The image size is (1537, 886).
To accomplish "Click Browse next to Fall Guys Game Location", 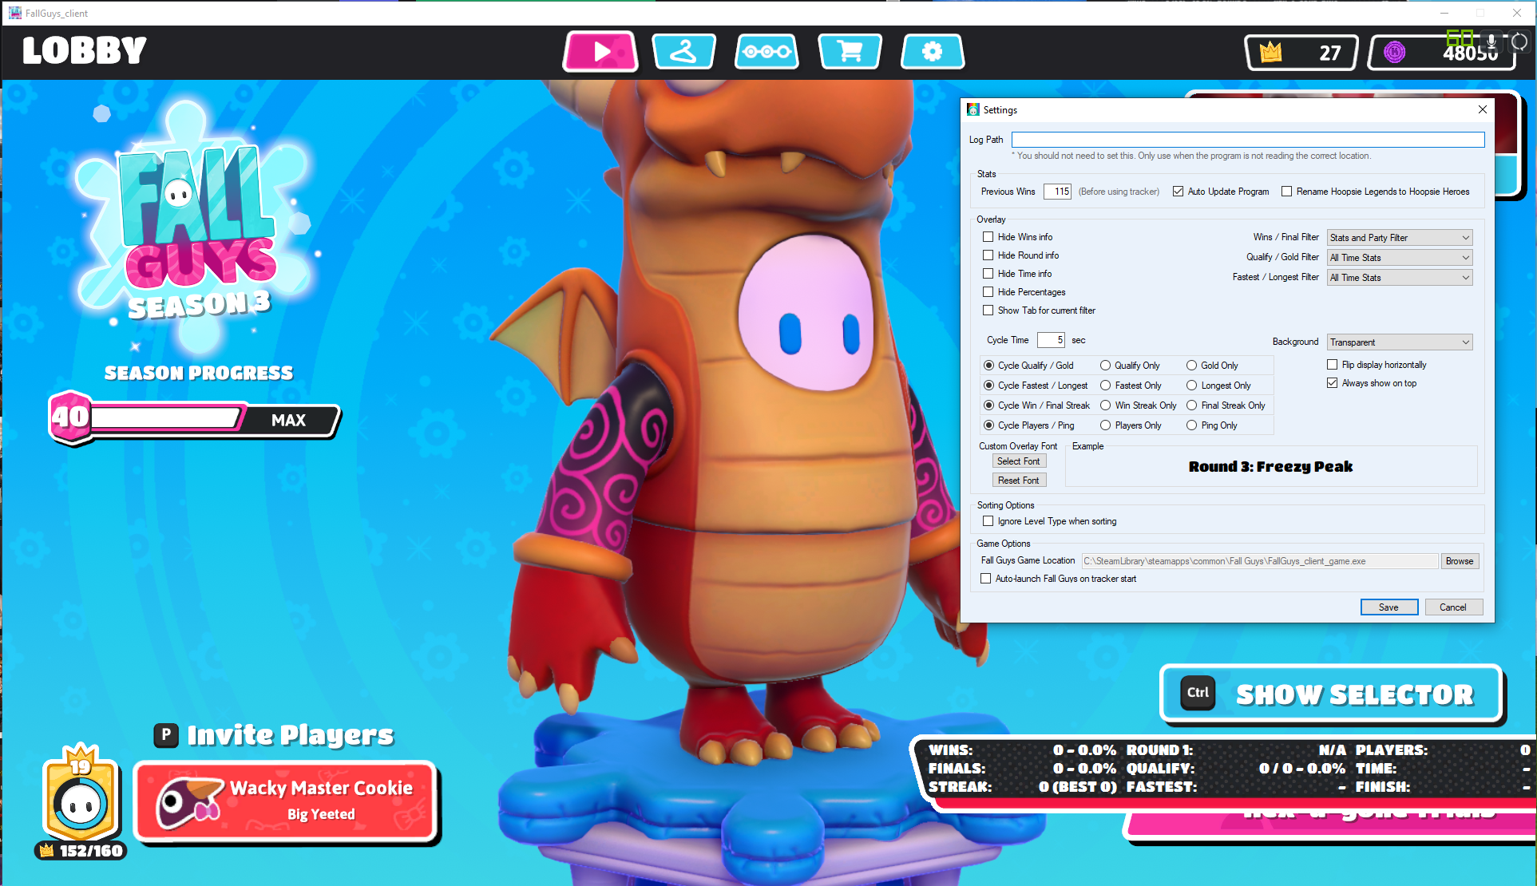I will pos(1460,560).
